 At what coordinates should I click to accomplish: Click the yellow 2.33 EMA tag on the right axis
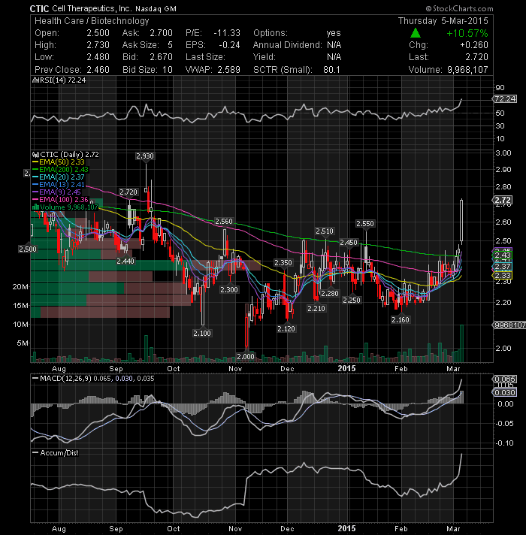503,275
